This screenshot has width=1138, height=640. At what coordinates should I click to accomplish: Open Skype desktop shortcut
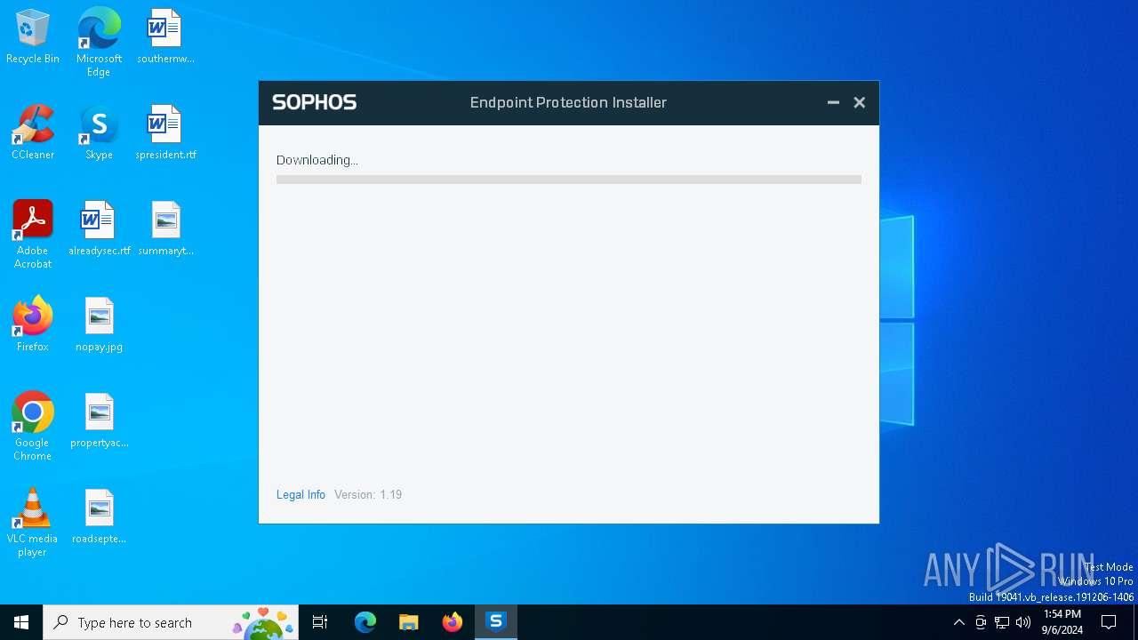(x=99, y=132)
